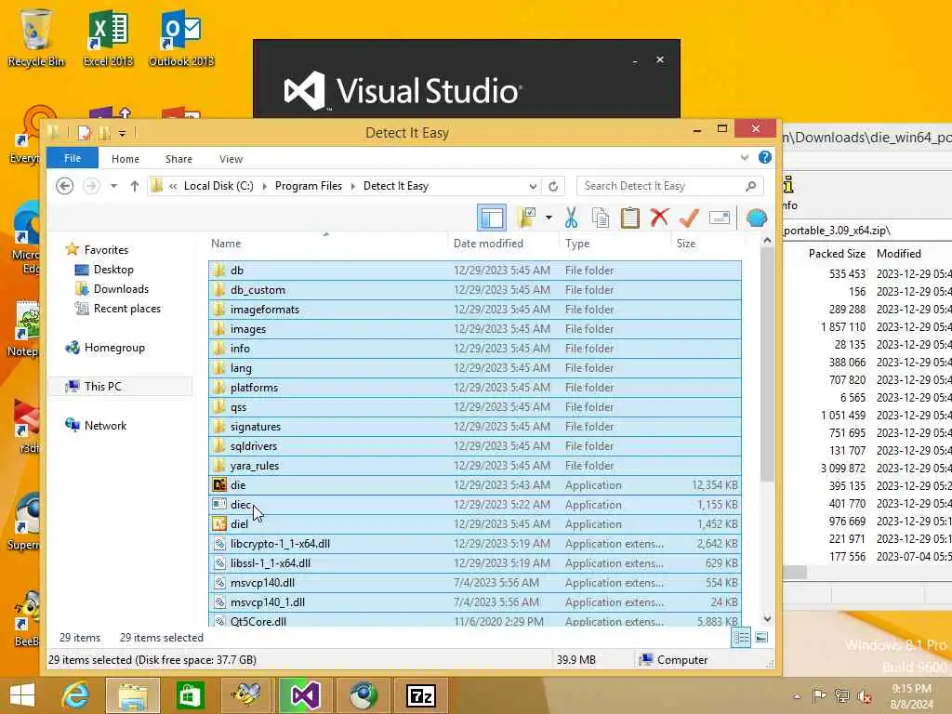This screenshot has height=714, width=952.
Task: Open Recycle Bin on desktop
Action: click(x=36, y=37)
